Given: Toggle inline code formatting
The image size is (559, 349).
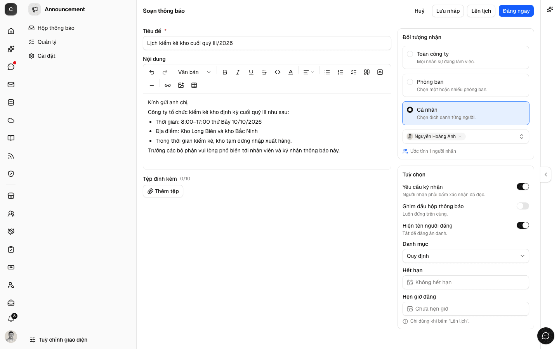Looking at the screenshot, I should [x=278, y=72].
